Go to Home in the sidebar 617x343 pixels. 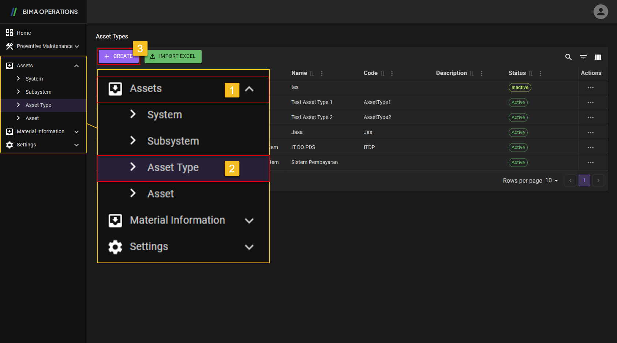tap(23, 33)
